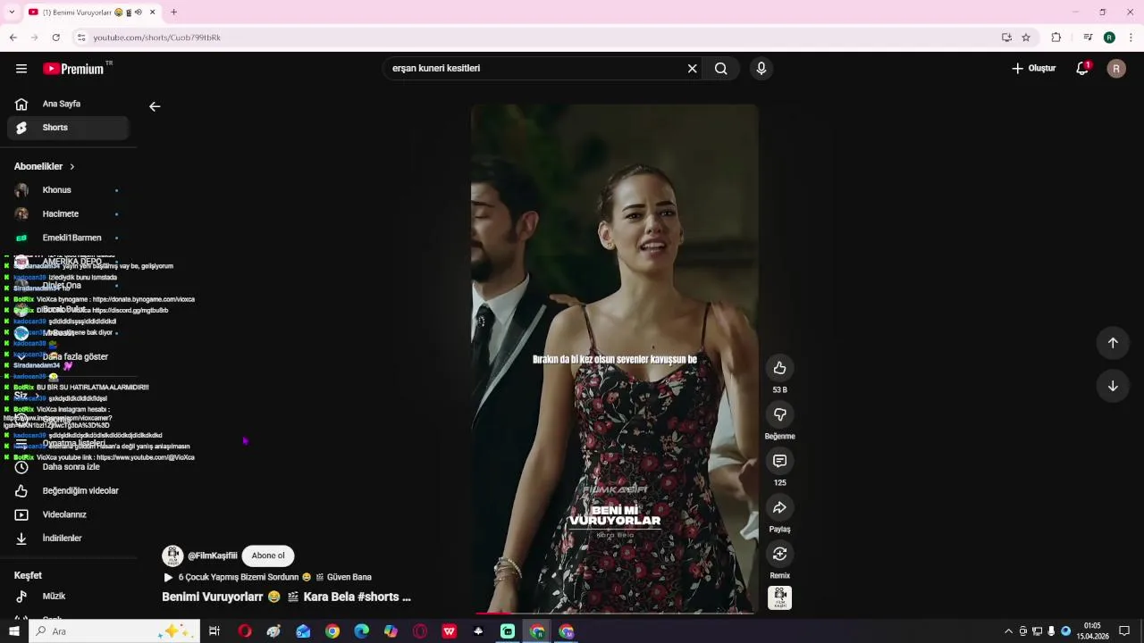Open the @FilmKaşifiii channel name

click(213, 555)
